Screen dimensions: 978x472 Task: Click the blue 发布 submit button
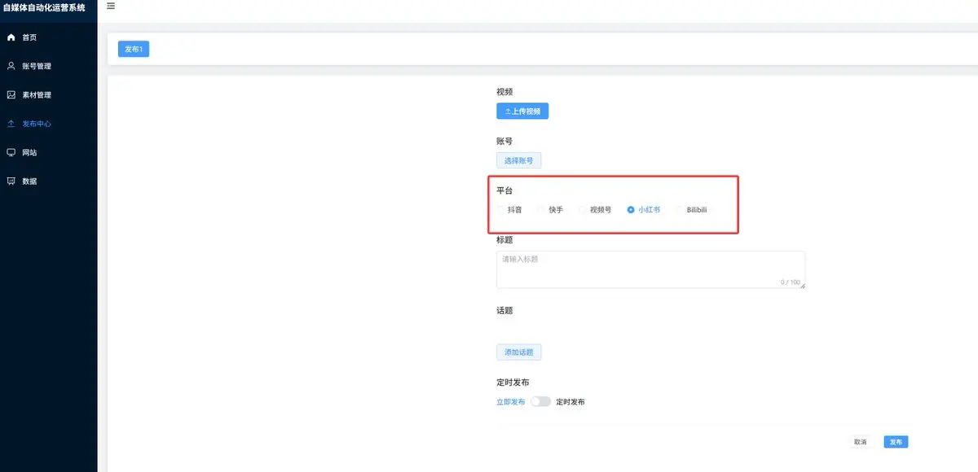click(x=896, y=442)
